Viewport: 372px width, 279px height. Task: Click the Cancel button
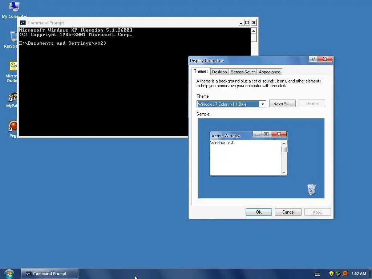coord(288,212)
